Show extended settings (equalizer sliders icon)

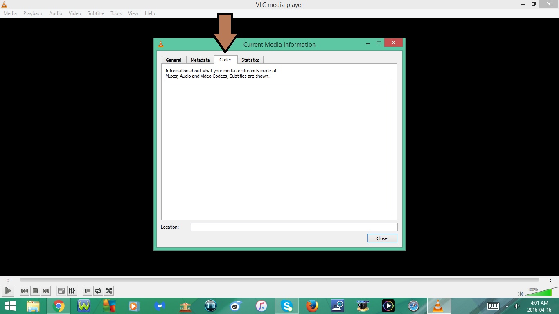[x=72, y=291]
